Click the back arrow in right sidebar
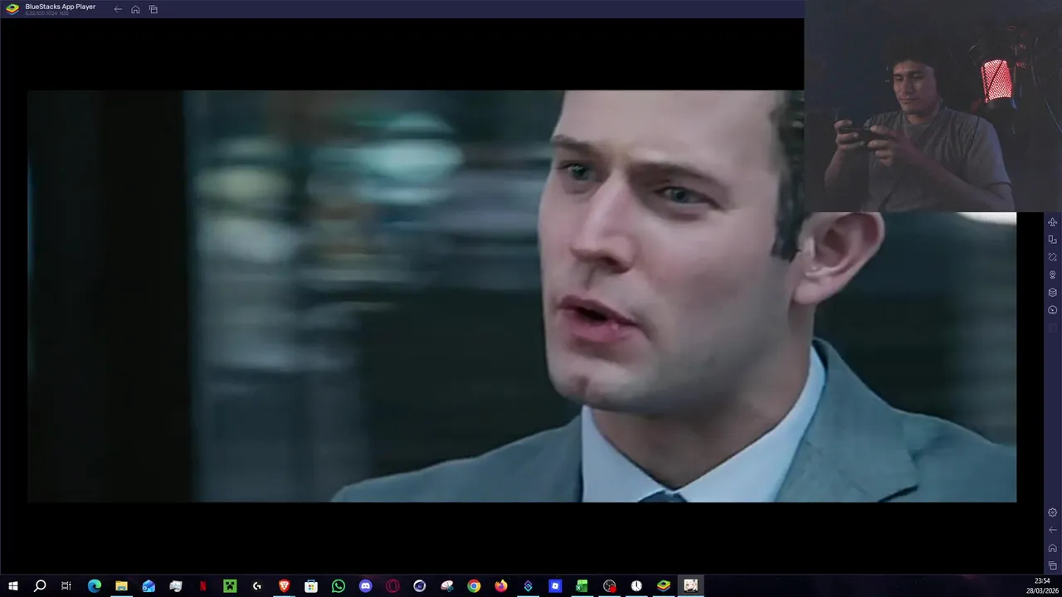Viewport: 1062px width, 597px height. coord(1052,530)
